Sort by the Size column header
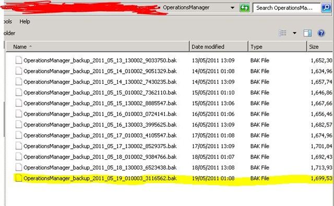Image resolution: width=334 pixels, height=206 pixels. [320, 47]
